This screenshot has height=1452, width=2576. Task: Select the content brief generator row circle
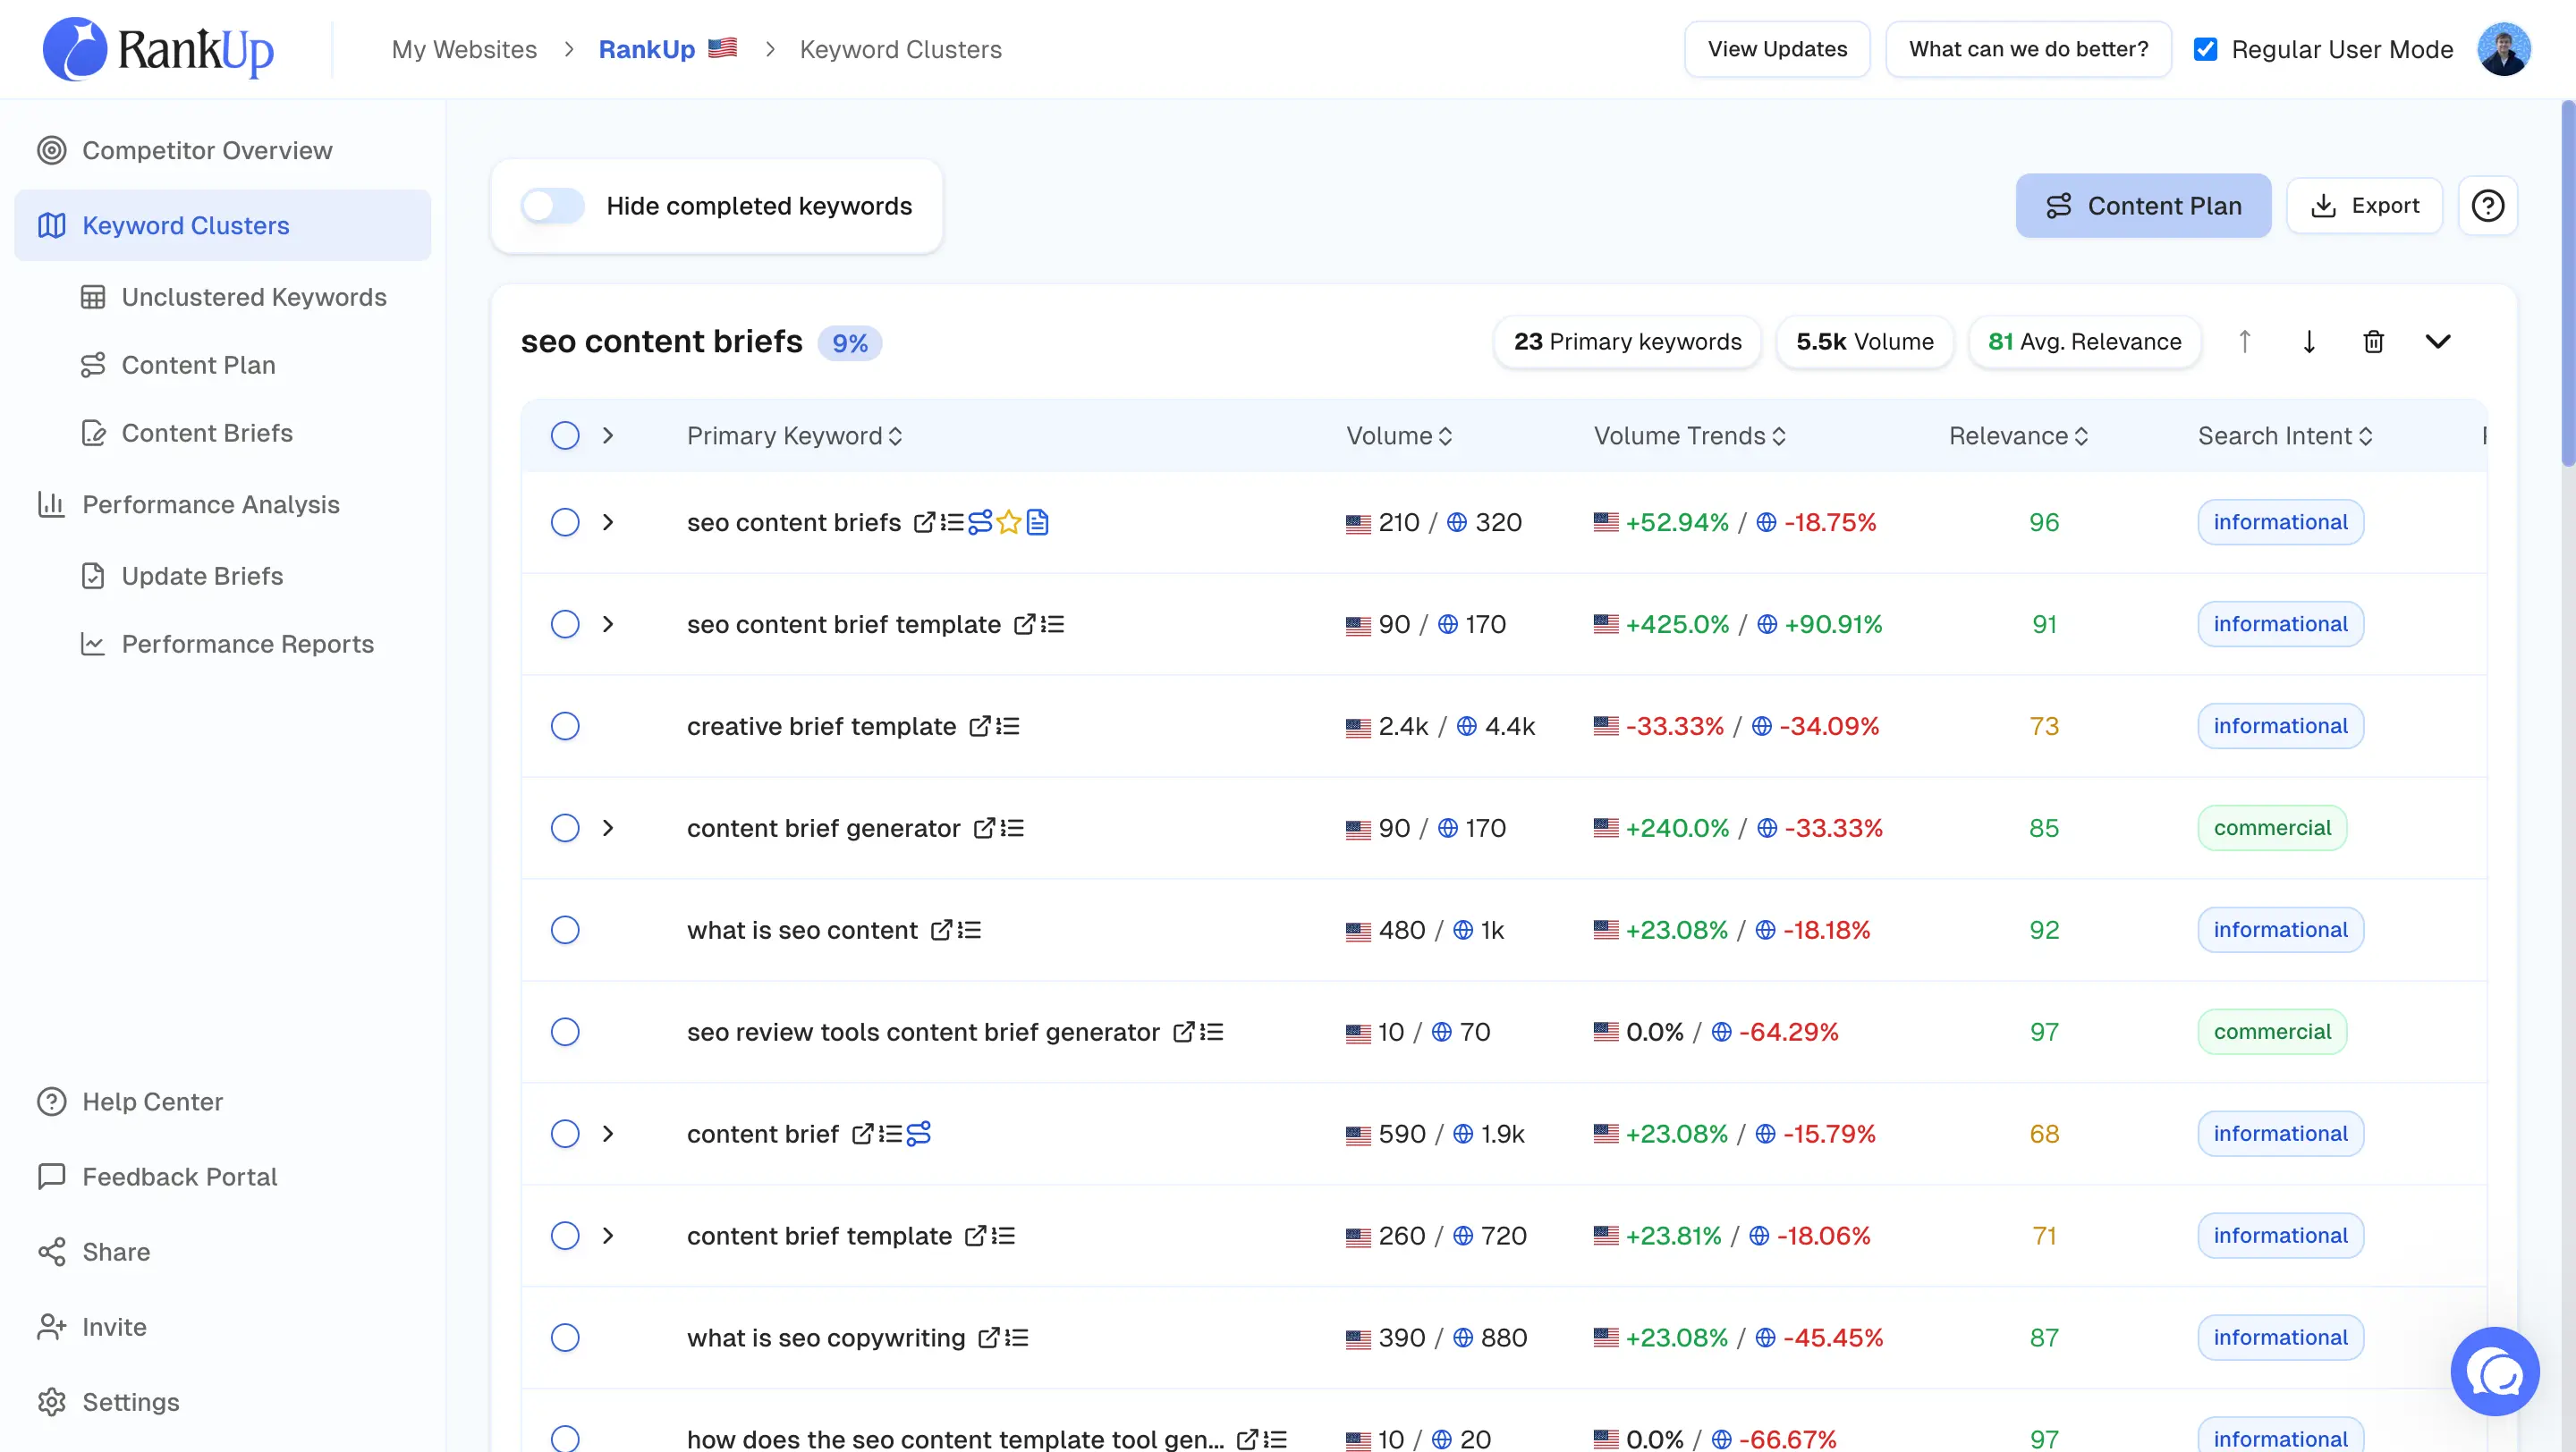tap(565, 829)
